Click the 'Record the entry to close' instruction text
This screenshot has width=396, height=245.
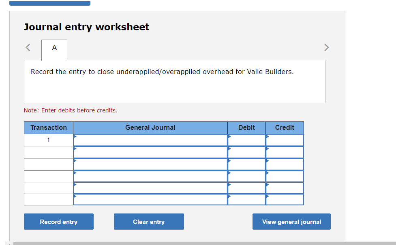[x=162, y=72]
